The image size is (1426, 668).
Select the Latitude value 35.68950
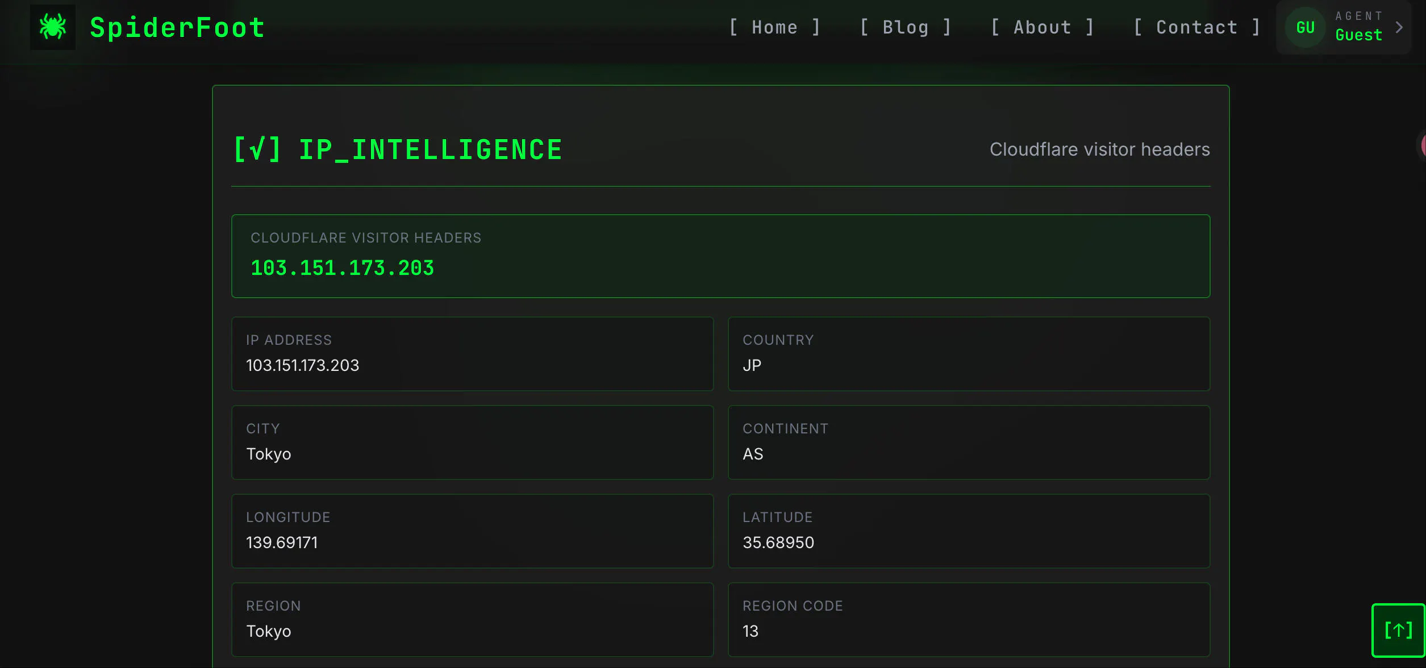click(778, 542)
